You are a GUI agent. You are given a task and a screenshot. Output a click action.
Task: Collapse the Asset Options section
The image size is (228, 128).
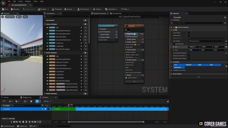tap(172, 74)
